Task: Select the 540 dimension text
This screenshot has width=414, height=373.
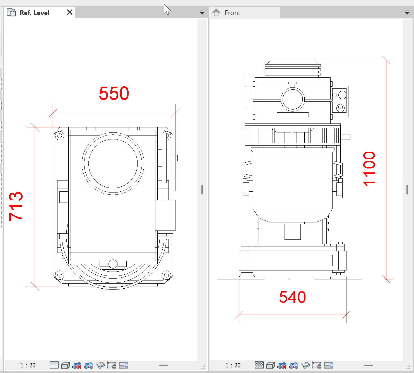Action: point(292,297)
